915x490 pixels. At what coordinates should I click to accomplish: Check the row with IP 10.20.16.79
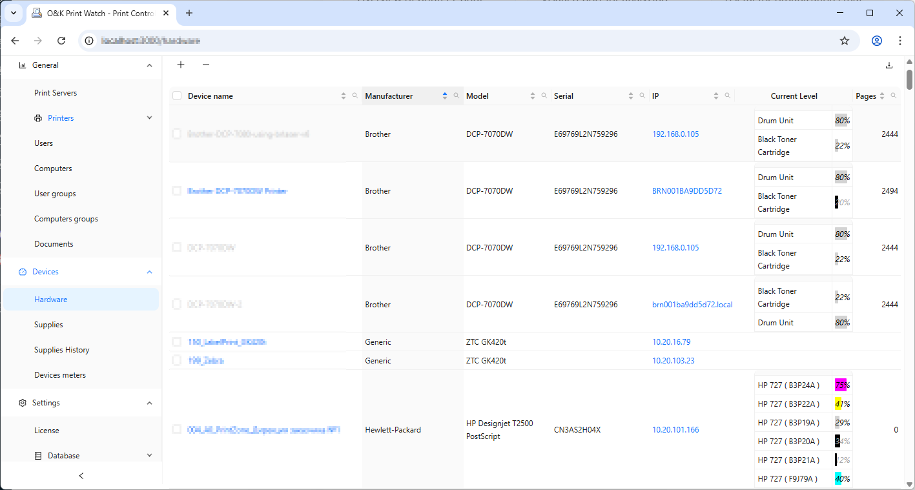coord(177,342)
